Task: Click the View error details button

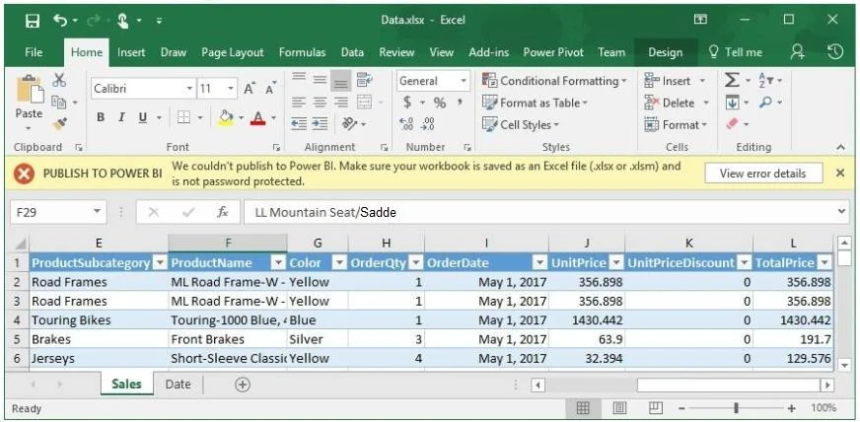Action: pos(762,174)
